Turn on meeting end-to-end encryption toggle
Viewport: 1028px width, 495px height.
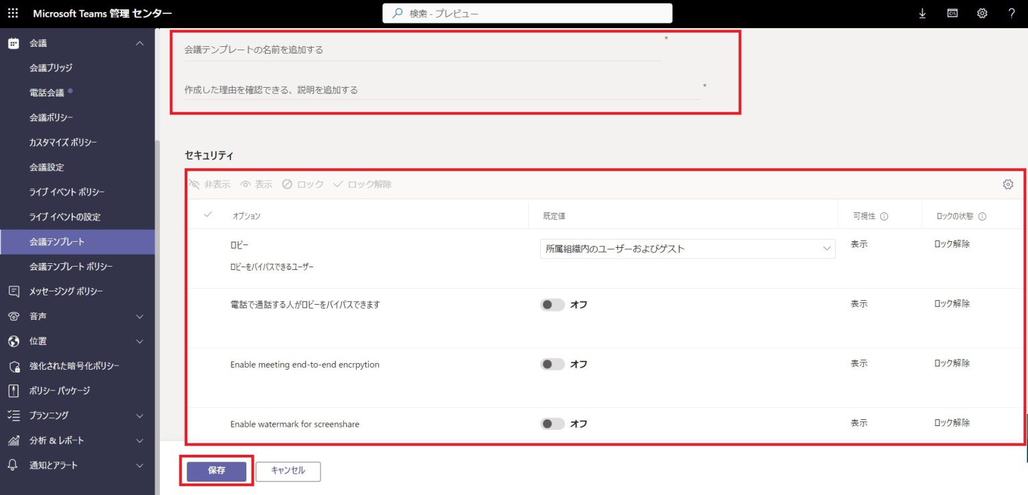click(553, 364)
